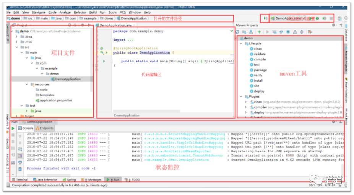Open Project Structure icon in toolbar
The image size is (354, 195).
[339, 18]
